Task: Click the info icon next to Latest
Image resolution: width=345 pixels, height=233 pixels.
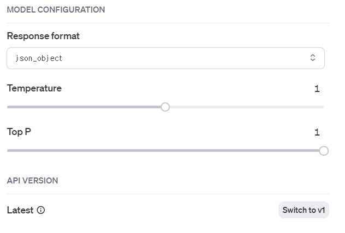Action: (41, 210)
